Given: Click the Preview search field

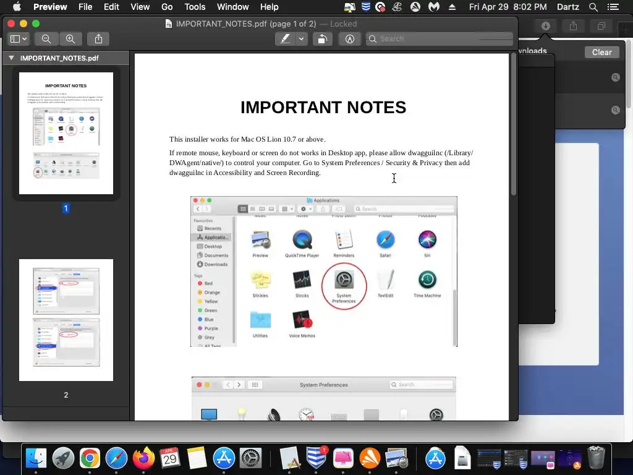Looking at the screenshot, I should point(440,39).
